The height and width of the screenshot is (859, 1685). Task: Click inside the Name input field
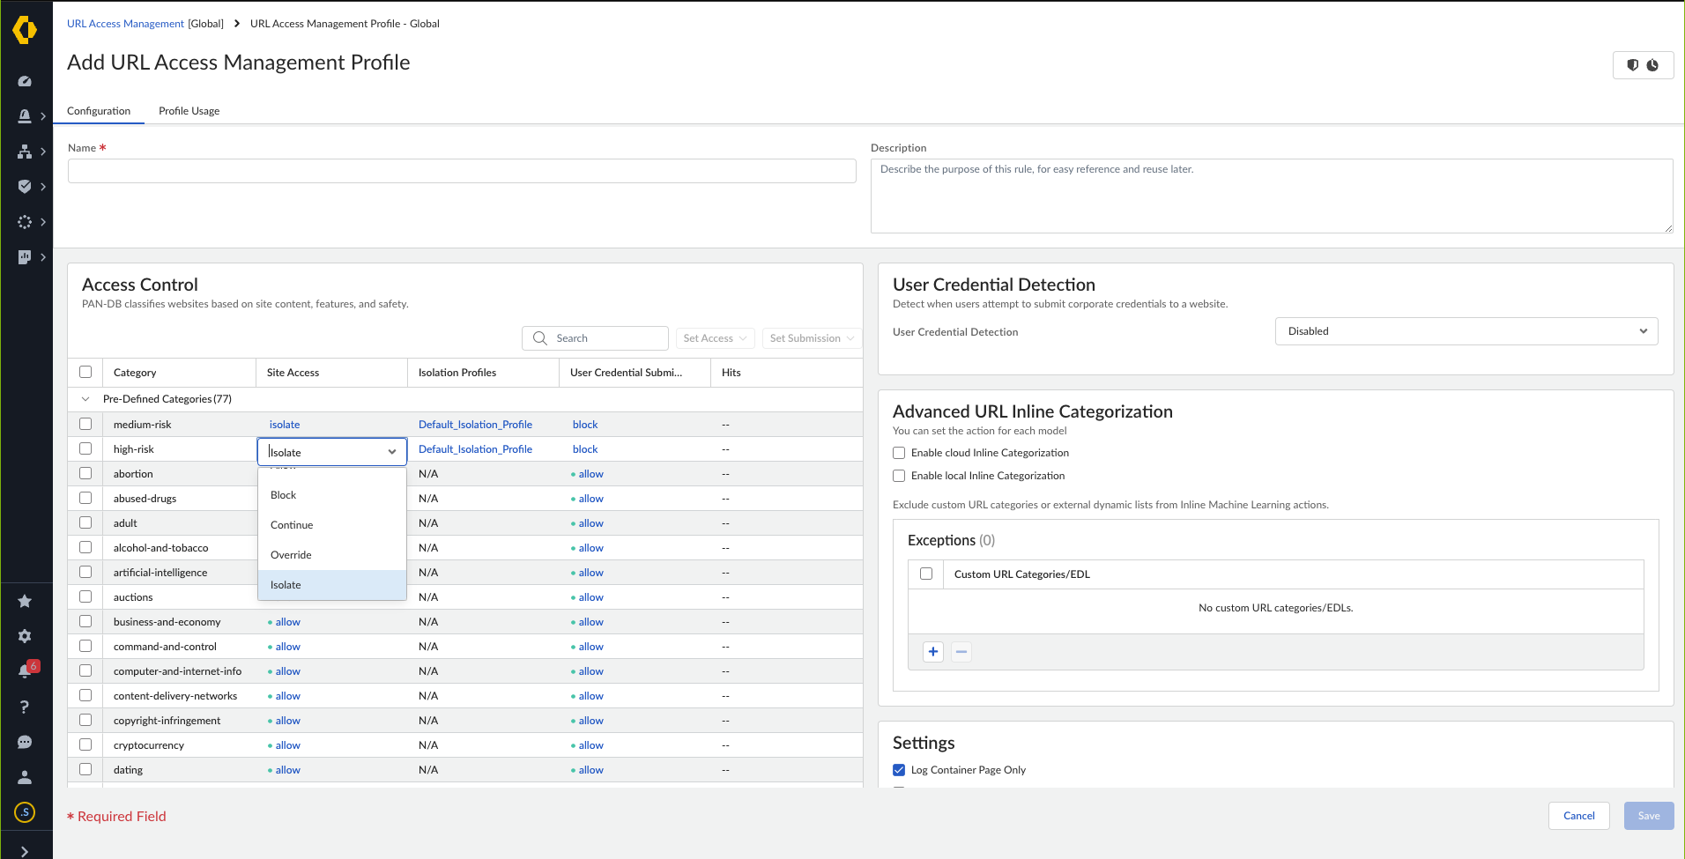click(461, 170)
